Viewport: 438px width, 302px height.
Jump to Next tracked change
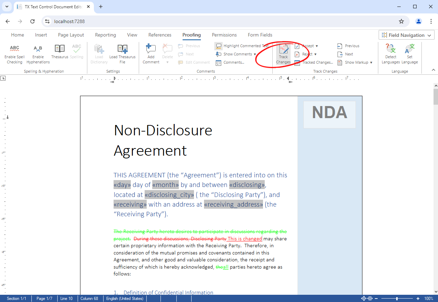tap(345, 54)
